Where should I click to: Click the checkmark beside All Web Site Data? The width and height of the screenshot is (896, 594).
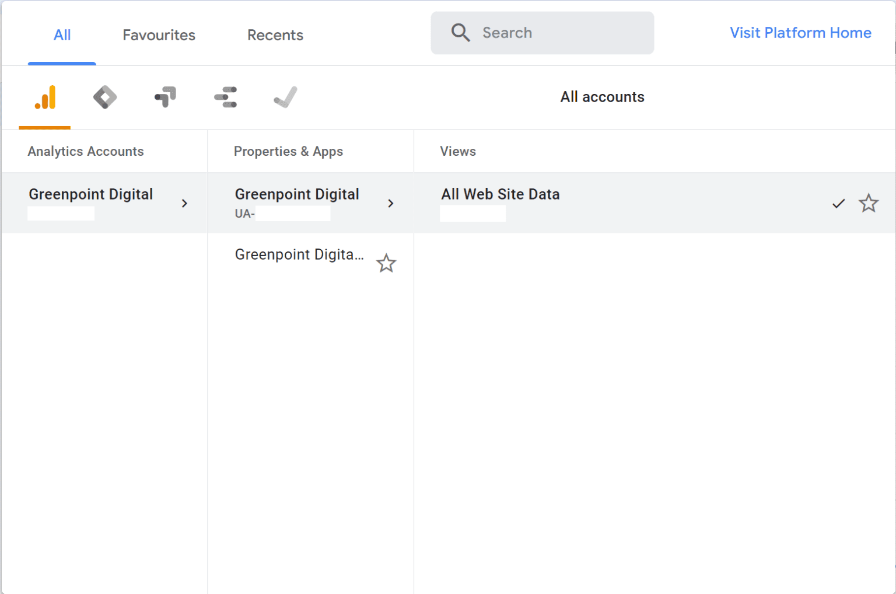pyautogui.click(x=838, y=204)
